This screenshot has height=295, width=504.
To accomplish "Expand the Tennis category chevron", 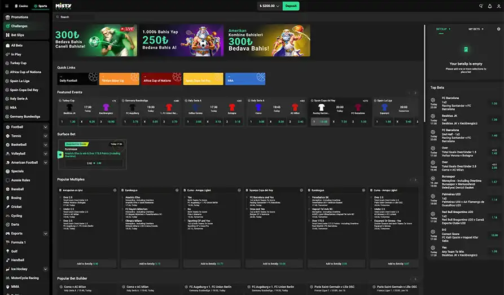I will [x=45, y=136].
